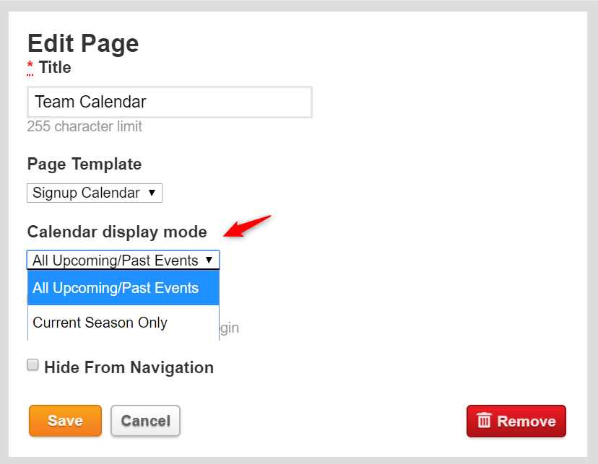Click the 255 character limit hint text
598x464 pixels.
[x=84, y=126]
